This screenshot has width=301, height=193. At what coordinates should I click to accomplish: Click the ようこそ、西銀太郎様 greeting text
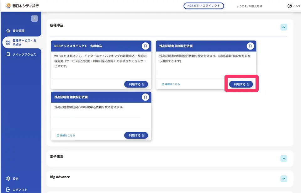point(249,6)
